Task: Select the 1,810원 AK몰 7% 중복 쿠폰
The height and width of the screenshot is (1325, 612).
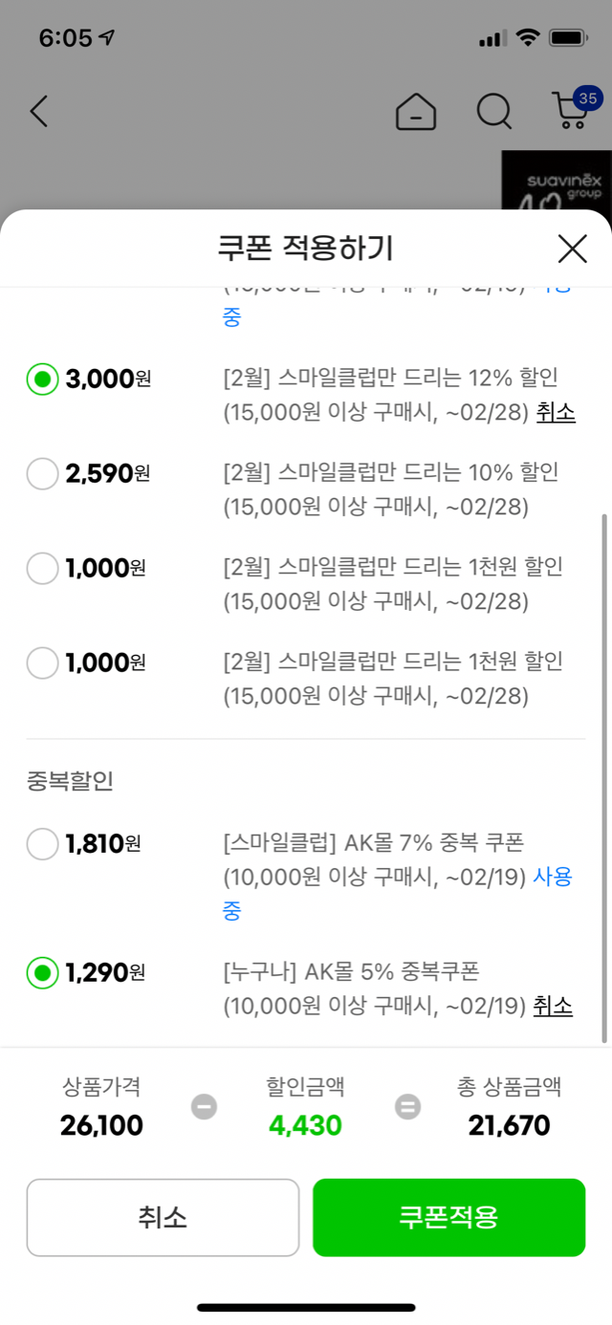Action: coord(42,844)
